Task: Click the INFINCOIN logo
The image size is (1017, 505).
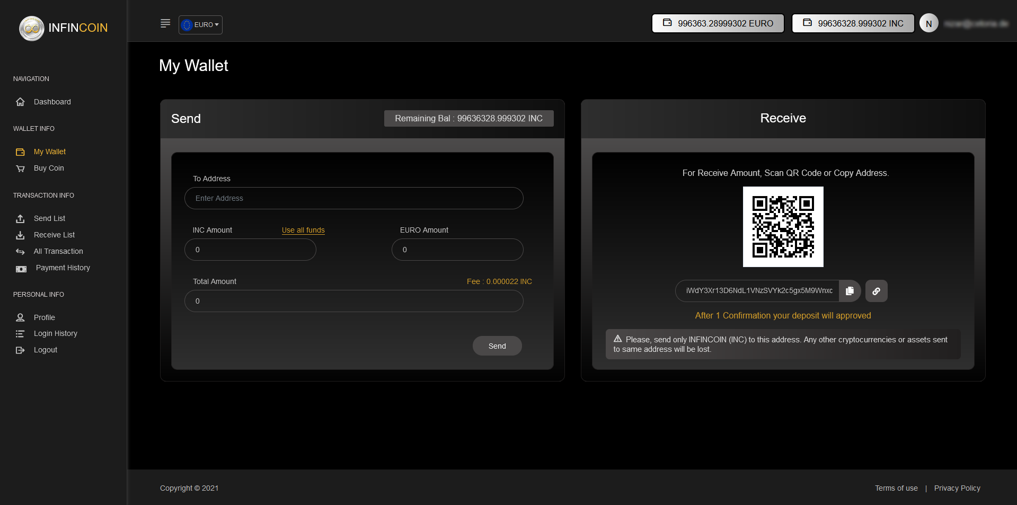Action: coord(64,28)
